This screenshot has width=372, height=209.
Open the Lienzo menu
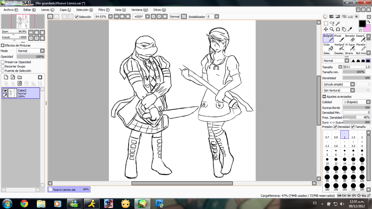point(47,10)
